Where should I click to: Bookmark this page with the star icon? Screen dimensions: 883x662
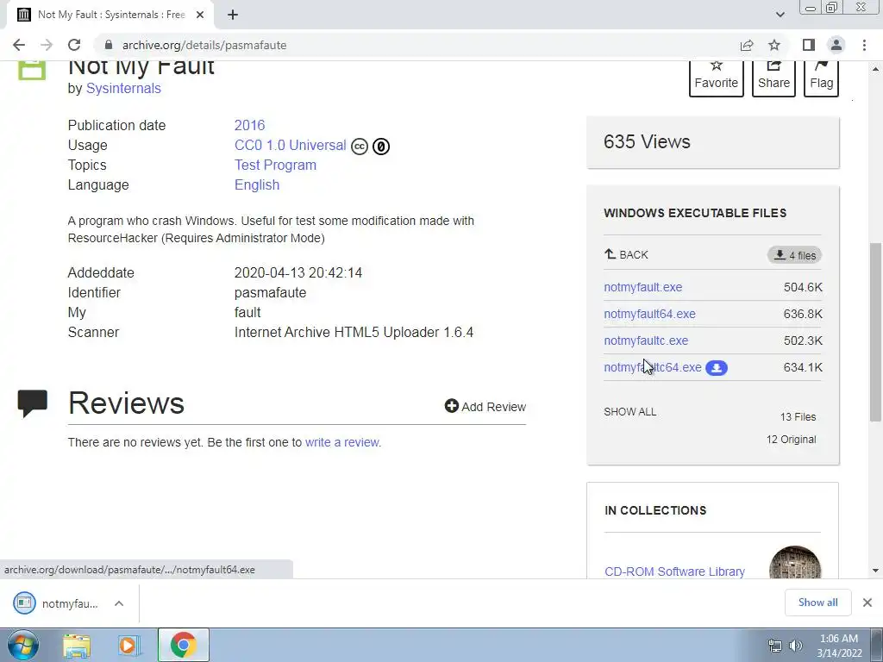coord(774,45)
